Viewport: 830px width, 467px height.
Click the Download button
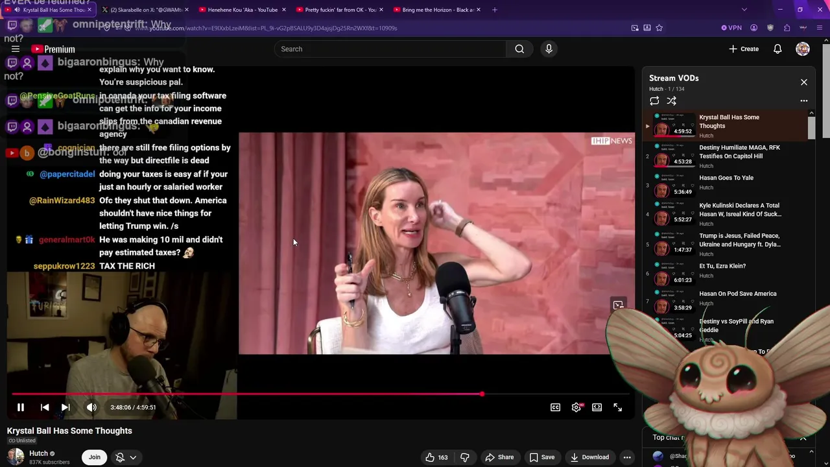(x=589, y=457)
